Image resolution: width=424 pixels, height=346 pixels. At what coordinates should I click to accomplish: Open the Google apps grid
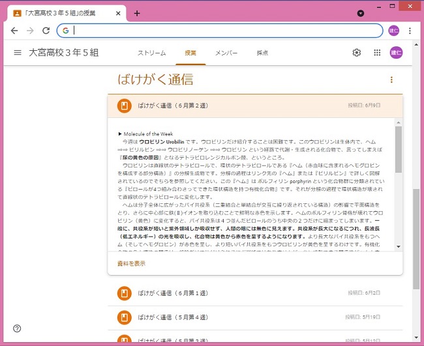tap(377, 53)
